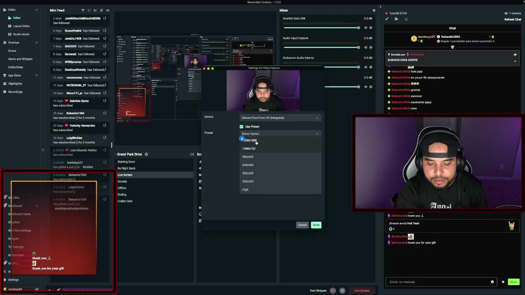
Task: Adjust the Scarlett Solo USB volume slider
Action: (321, 28)
